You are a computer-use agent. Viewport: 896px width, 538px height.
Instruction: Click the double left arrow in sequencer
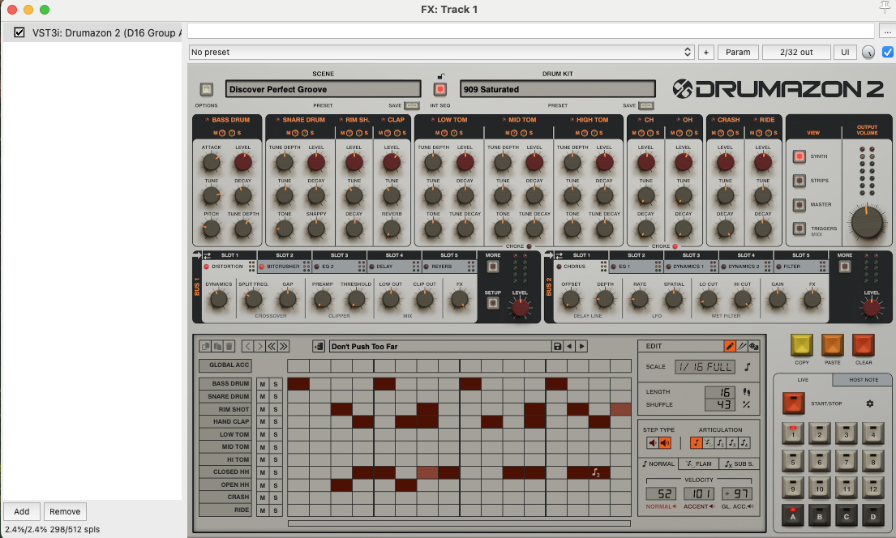click(272, 346)
